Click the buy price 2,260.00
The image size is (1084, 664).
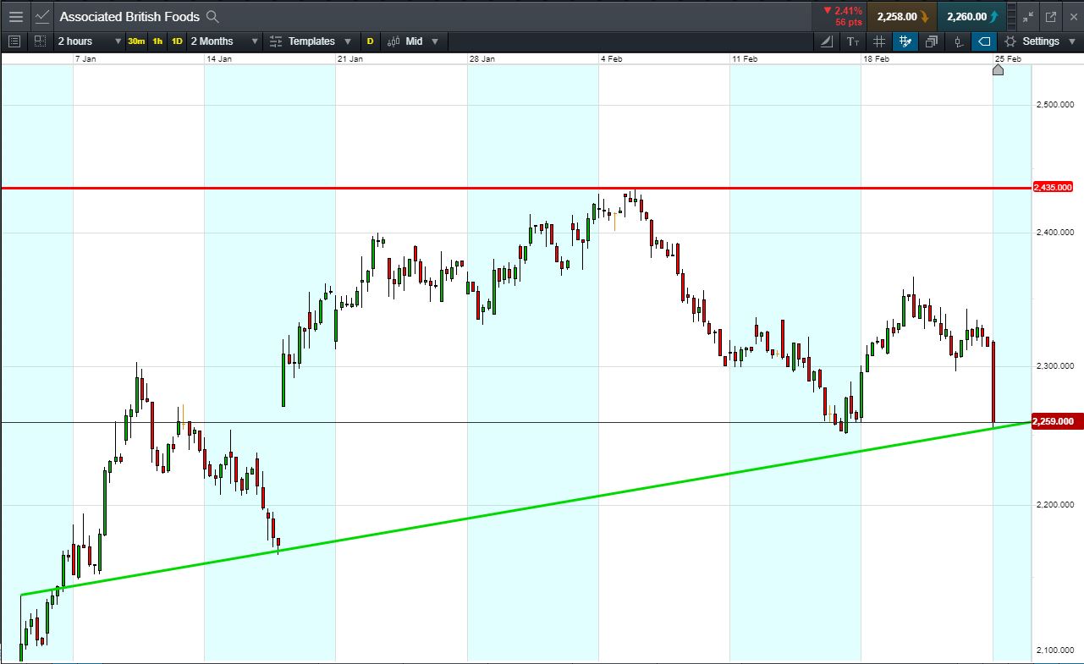coord(972,16)
